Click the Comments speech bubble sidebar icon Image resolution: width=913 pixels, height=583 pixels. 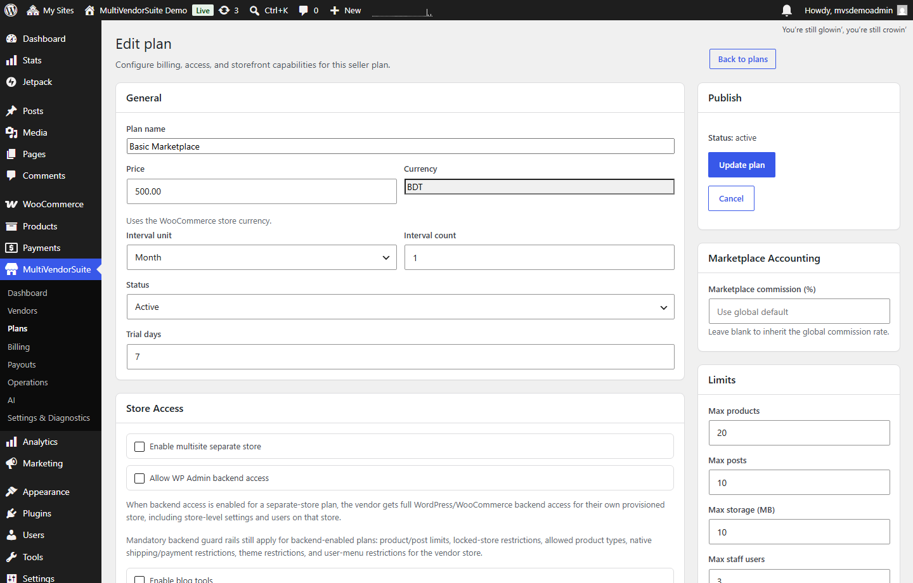point(11,176)
